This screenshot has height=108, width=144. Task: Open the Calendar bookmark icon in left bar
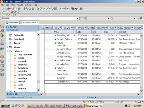(x=2, y=30)
